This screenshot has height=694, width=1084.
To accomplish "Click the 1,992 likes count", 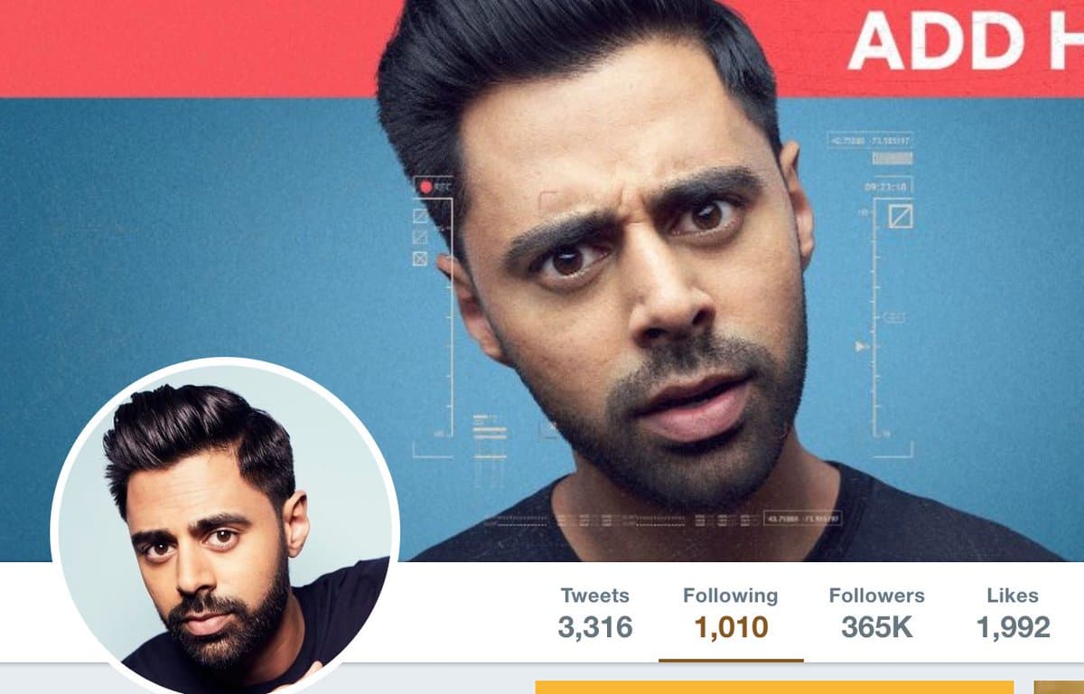I will click(x=1013, y=627).
